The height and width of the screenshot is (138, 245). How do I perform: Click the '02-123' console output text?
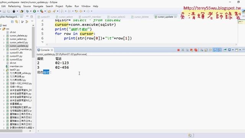tap(62, 63)
